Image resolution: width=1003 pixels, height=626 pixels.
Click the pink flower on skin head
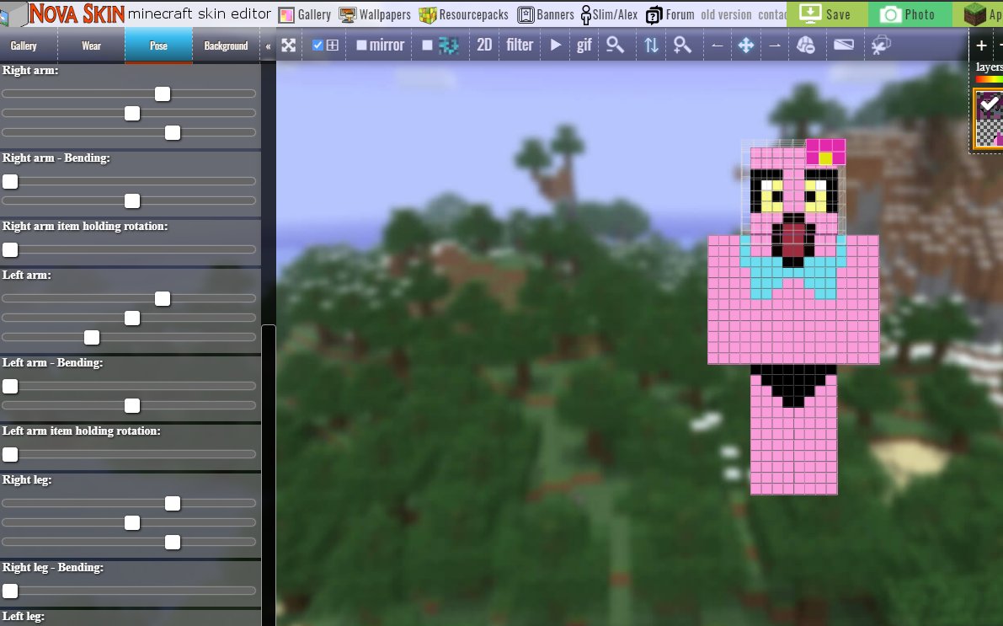tap(826, 152)
